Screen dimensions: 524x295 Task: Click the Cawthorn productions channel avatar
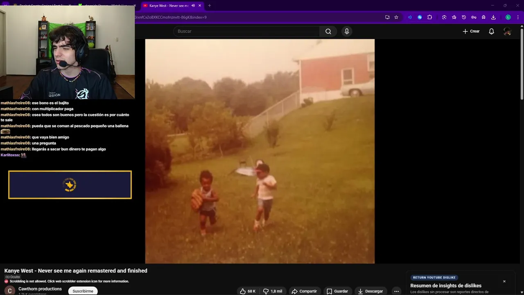pyautogui.click(x=10, y=291)
